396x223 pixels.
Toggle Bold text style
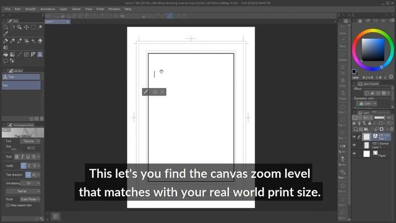[17, 157]
